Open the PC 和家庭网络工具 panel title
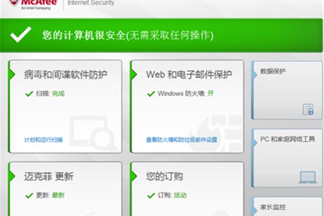Viewport: 324px width, 216px height. click(287, 139)
